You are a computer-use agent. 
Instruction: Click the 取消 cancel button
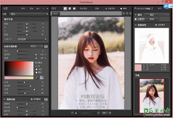tap(152, 19)
